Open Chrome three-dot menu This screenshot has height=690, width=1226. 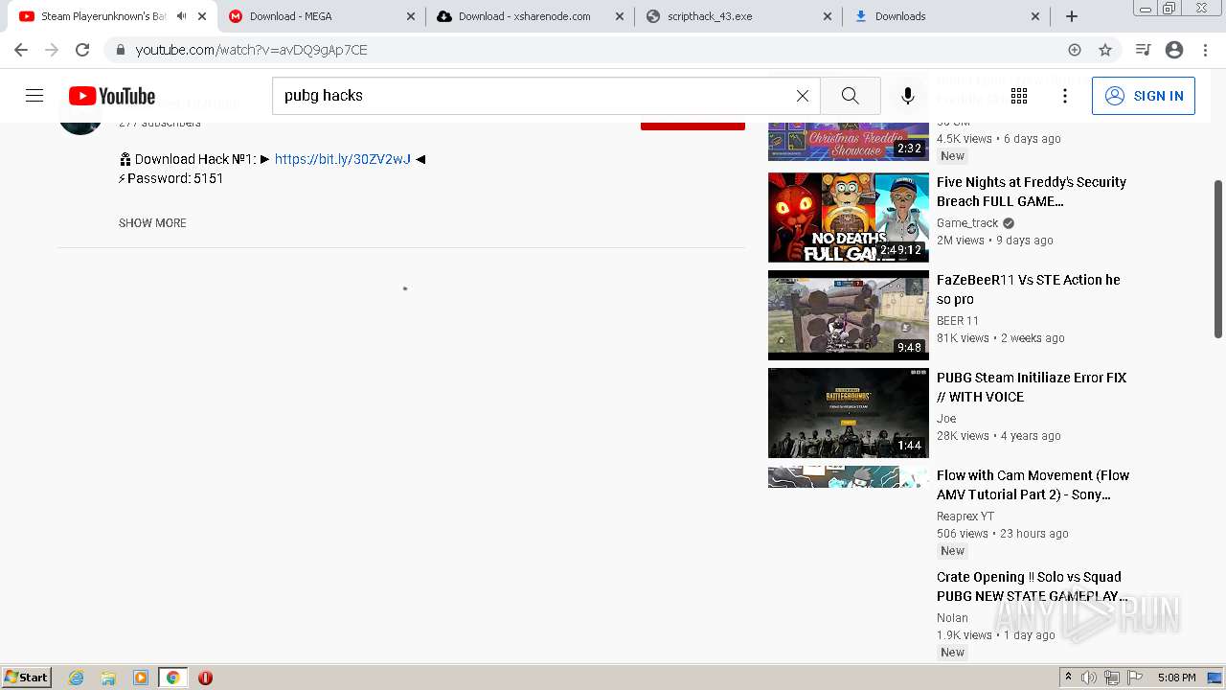[x=1205, y=50]
